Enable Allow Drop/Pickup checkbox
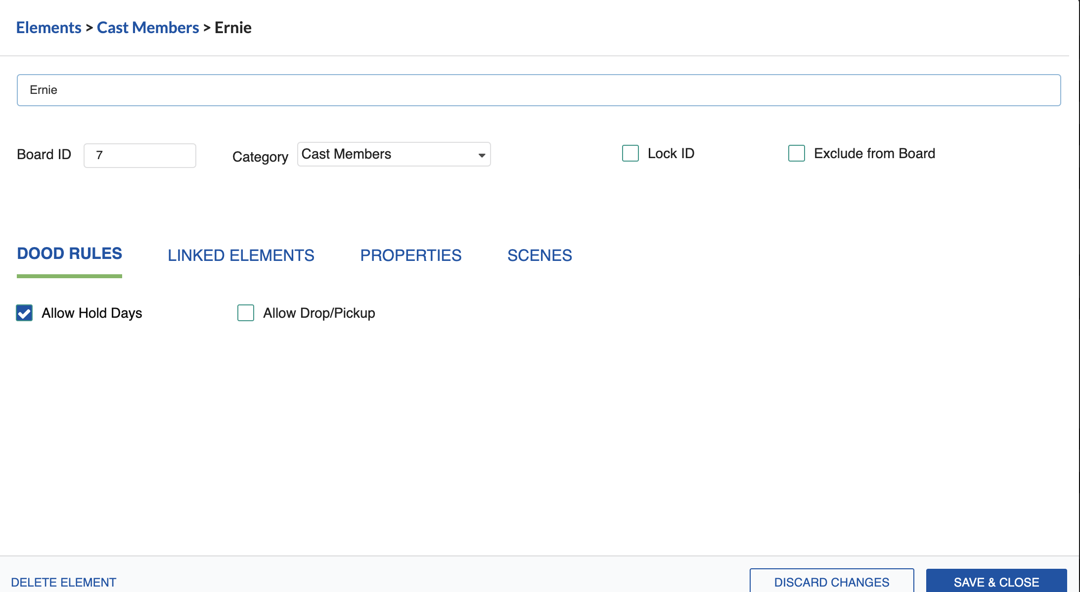 246,313
